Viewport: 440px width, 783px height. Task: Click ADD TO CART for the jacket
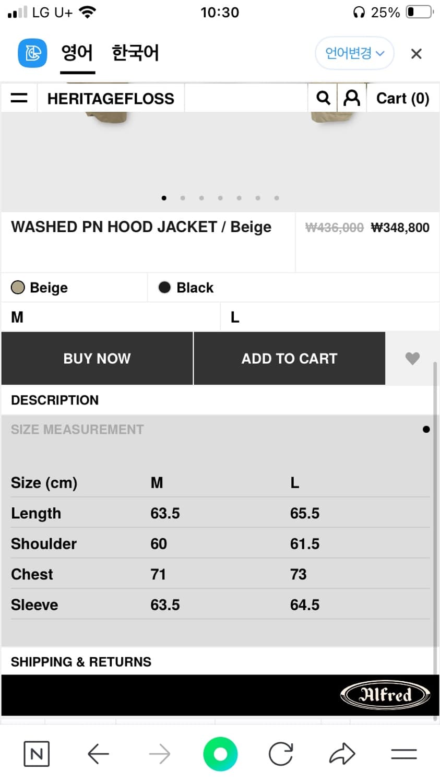coord(289,359)
